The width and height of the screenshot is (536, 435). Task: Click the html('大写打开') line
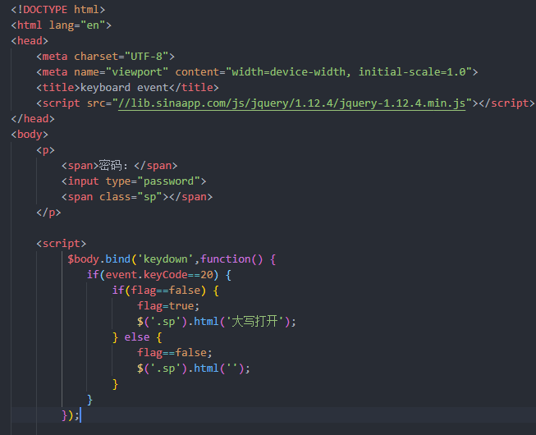tap(217, 322)
